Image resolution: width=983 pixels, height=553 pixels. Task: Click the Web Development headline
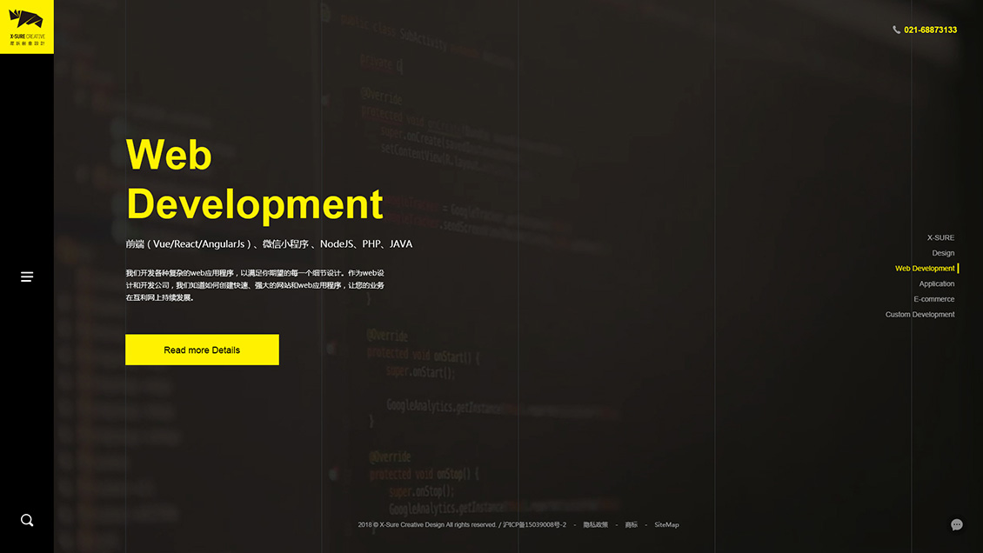pos(254,180)
